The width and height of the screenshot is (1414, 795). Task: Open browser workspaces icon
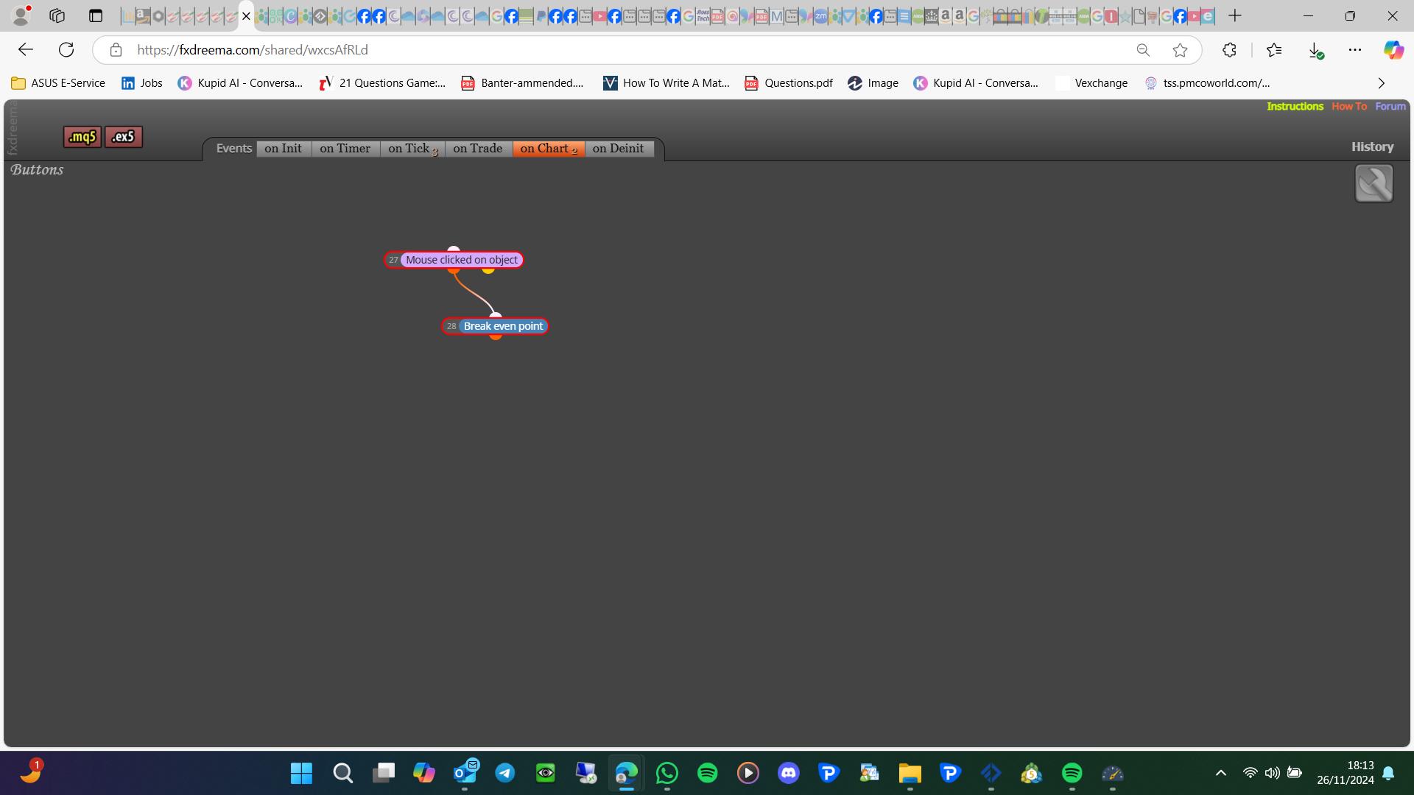click(x=57, y=15)
